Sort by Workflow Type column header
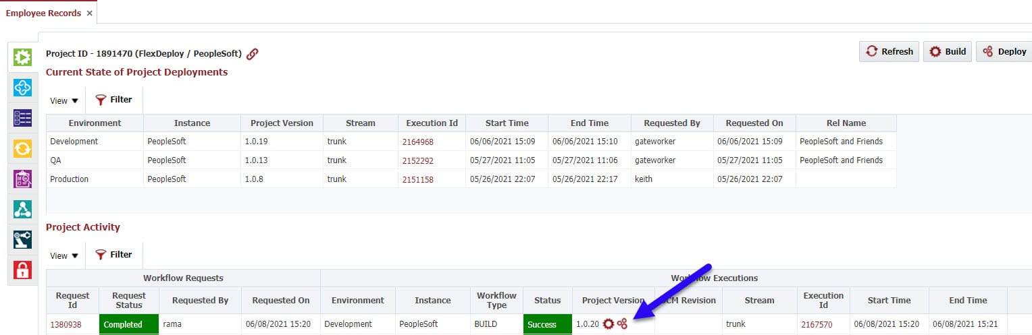The width and height of the screenshot is (1032, 335). tap(496, 300)
